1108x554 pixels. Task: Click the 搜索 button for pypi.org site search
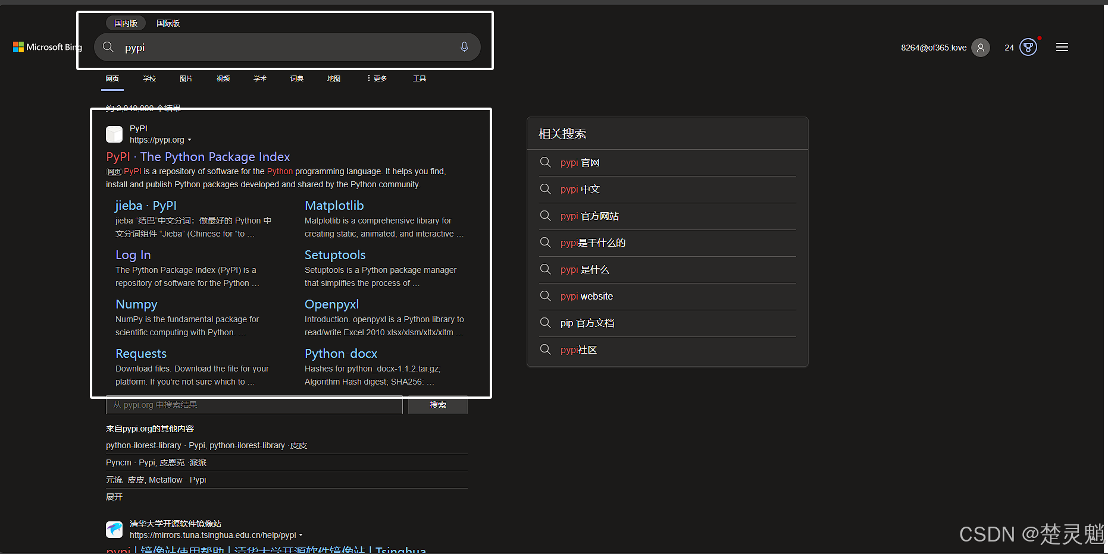coord(438,405)
